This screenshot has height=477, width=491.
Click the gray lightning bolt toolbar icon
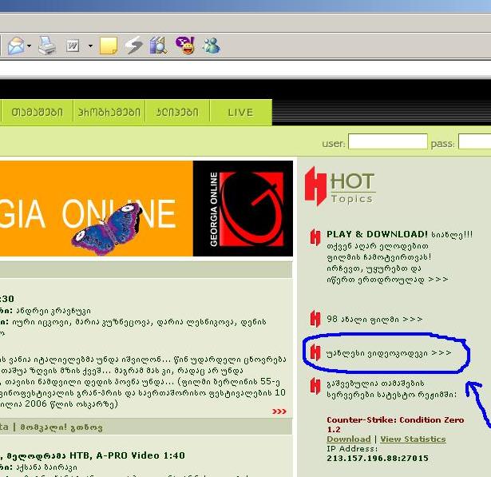(x=133, y=46)
